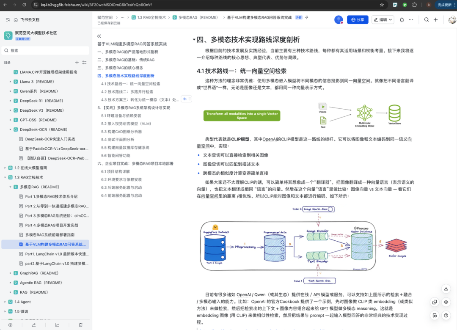Viewport: 457px width, 330px height.
Task: Click the blue 分享 share button
Action: (x=358, y=19)
